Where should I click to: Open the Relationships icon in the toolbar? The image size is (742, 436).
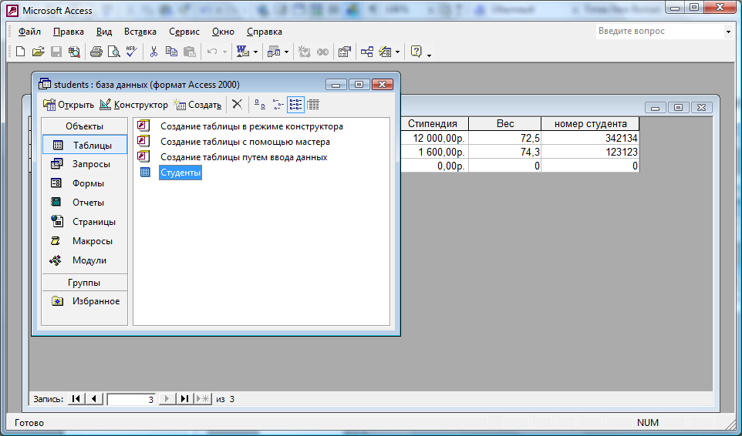(366, 52)
